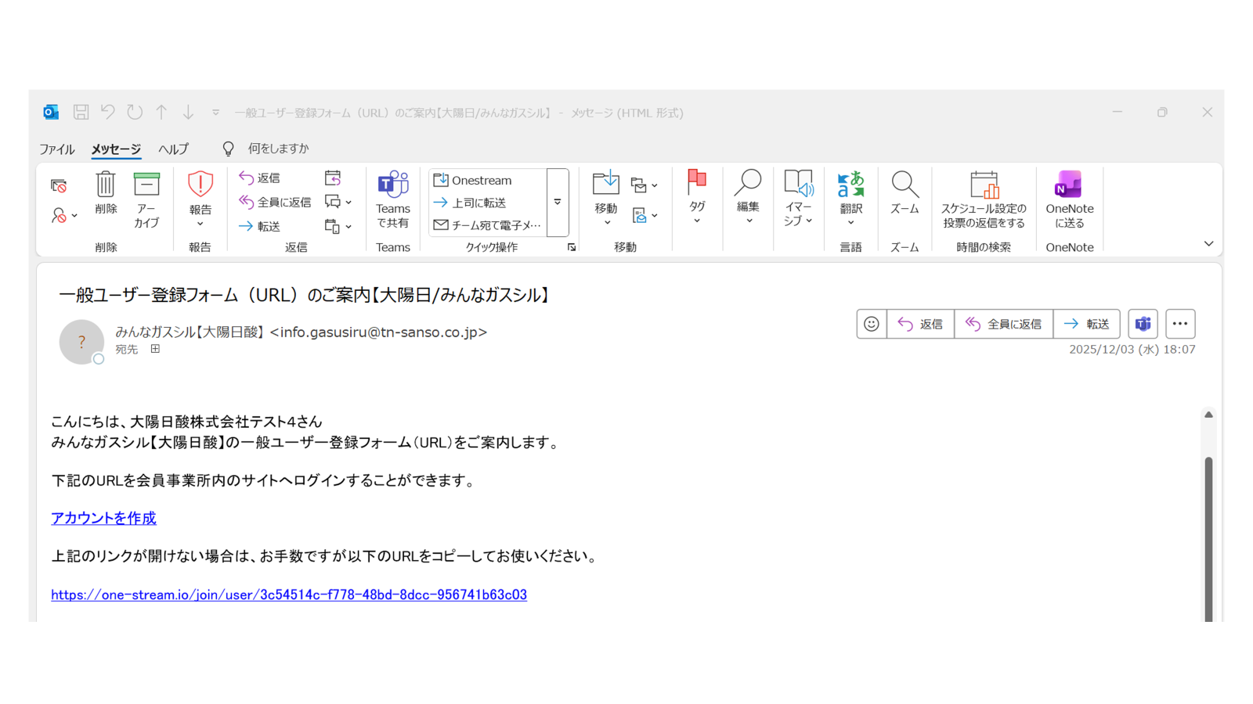
Task: Open the ヘルプ menu tab
Action: click(x=173, y=149)
